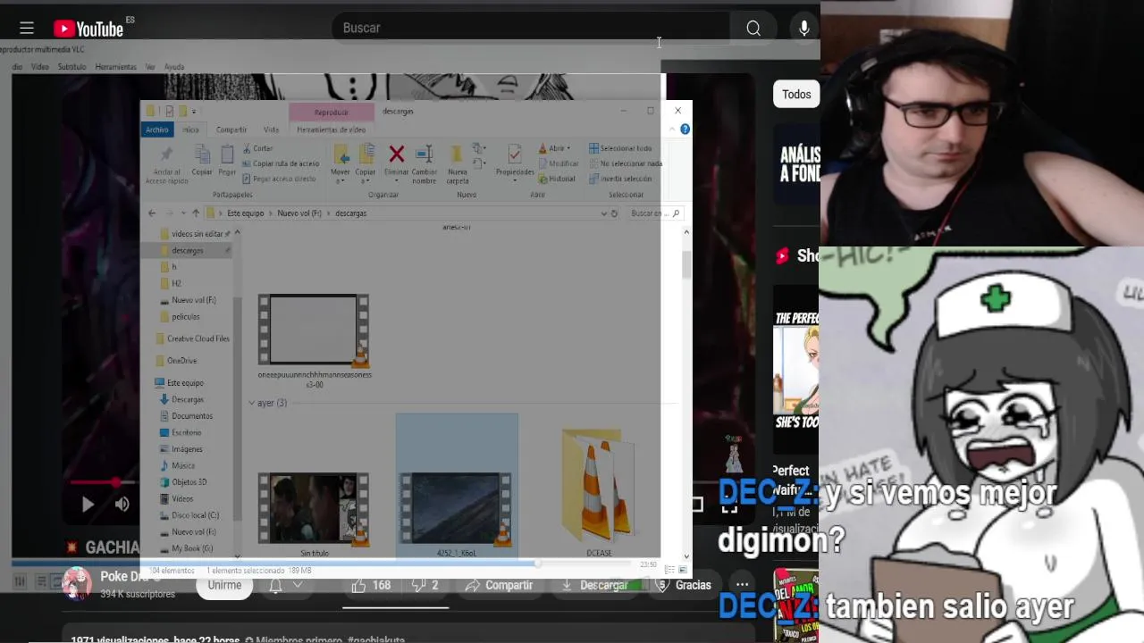1144x643 pixels.
Task: Click the Cambiar nombre icon
Action: pos(425,154)
